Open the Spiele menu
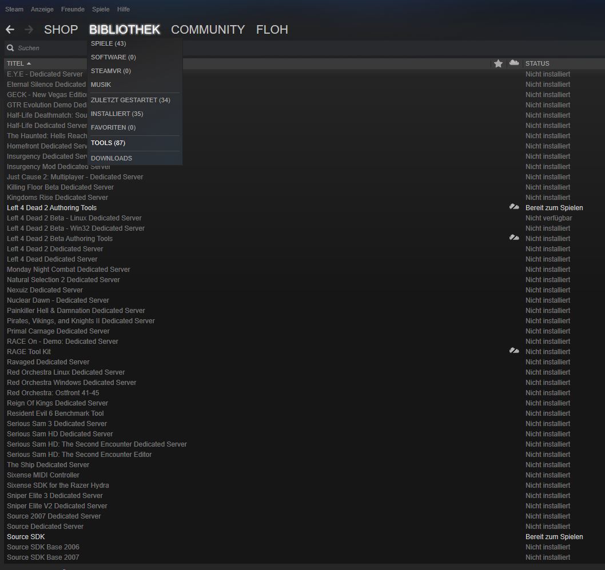605x570 pixels. [x=101, y=9]
